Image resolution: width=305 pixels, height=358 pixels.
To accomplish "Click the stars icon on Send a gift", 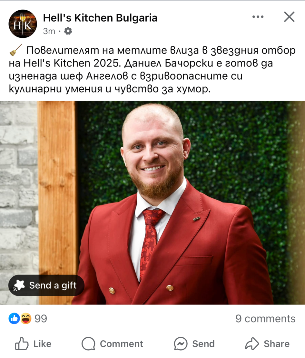I will click(19, 285).
